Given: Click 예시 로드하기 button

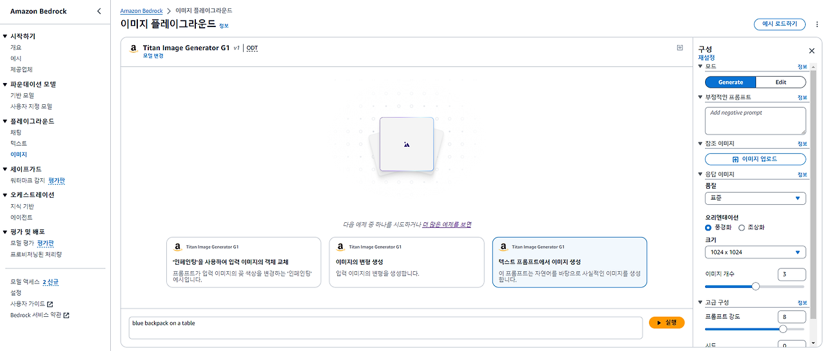Looking at the screenshot, I should [x=779, y=24].
